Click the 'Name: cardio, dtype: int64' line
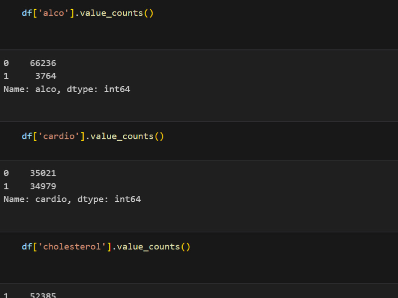Image resolution: width=398 pixels, height=298 pixels. [72, 199]
